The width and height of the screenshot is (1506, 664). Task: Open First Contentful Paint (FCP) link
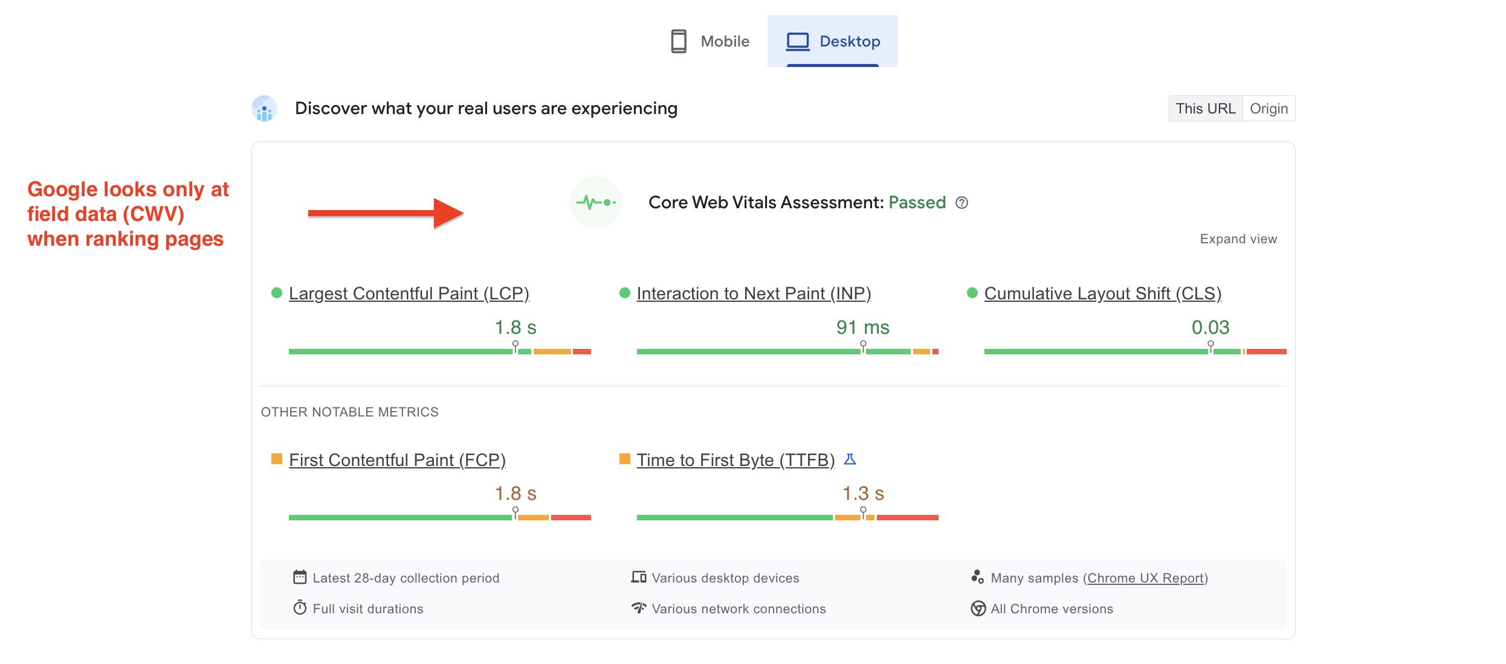[397, 460]
